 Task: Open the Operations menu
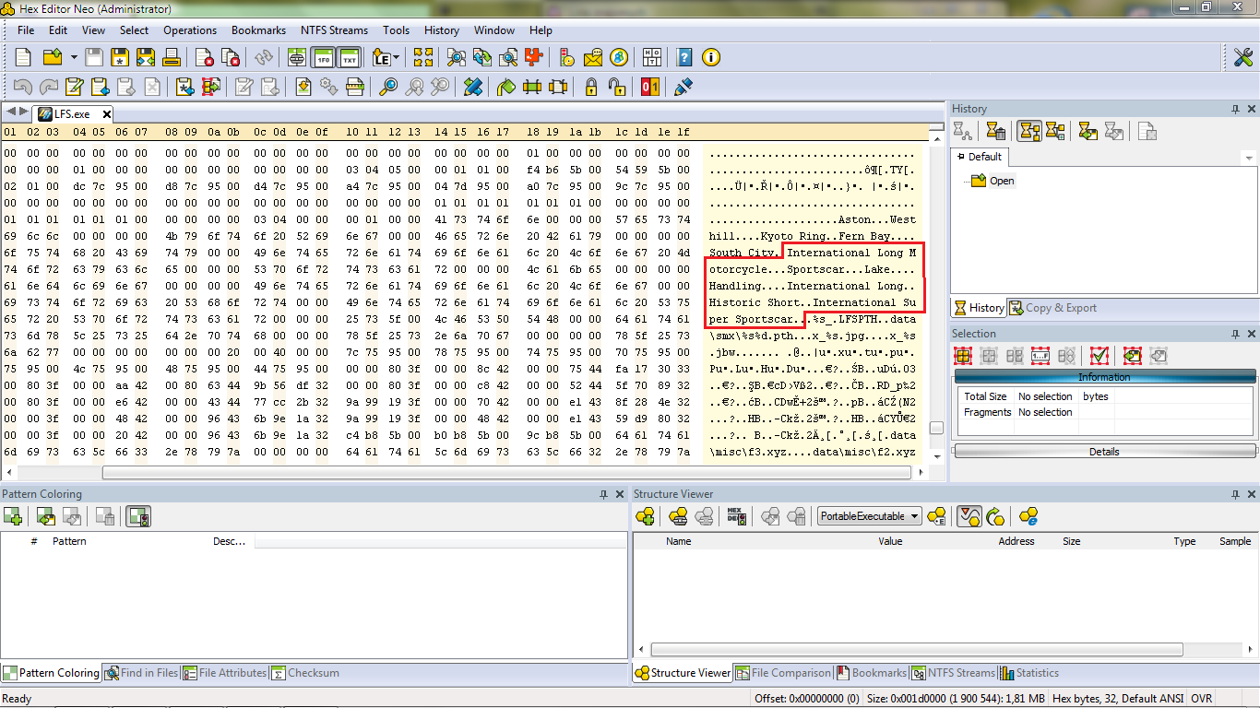[190, 30]
